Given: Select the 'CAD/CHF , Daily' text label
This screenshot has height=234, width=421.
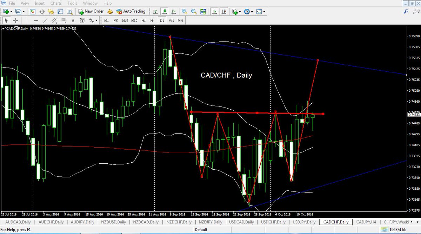Looking at the screenshot, I should pyautogui.click(x=226, y=75).
